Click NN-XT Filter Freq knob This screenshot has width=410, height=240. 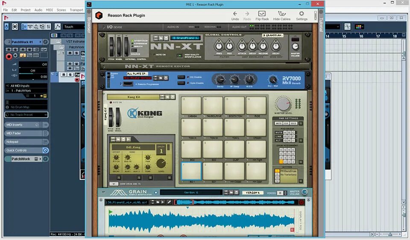(x=219, y=46)
